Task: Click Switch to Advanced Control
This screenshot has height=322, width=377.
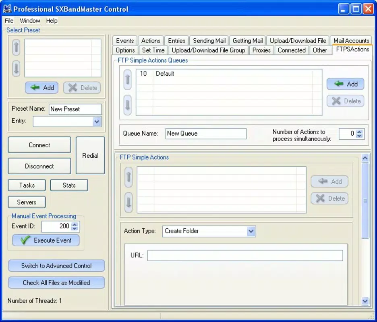Action: coord(56,266)
